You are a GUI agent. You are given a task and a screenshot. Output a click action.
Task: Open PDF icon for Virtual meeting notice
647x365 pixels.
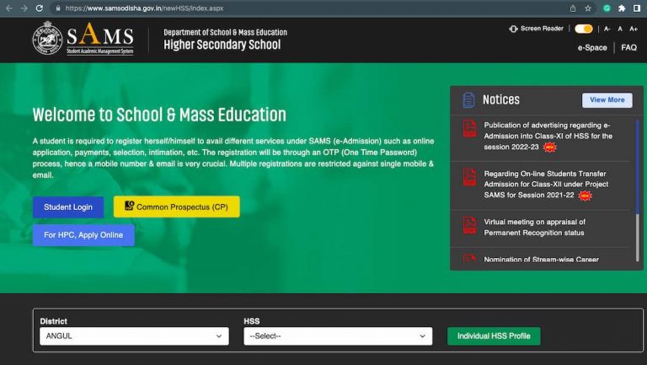pyautogui.click(x=469, y=226)
